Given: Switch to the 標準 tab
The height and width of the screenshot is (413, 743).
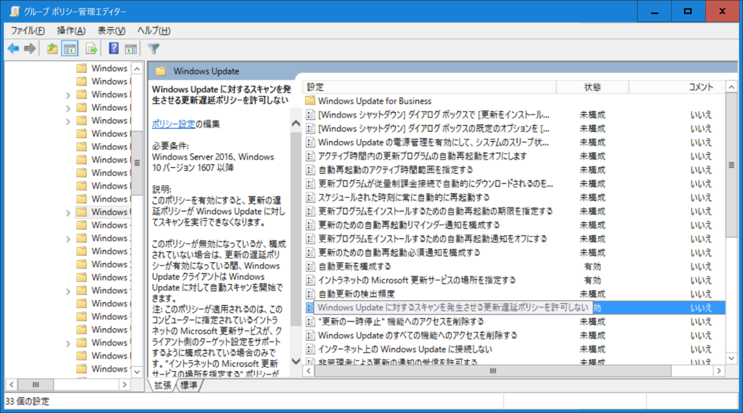Looking at the screenshot, I should [189, 385].
